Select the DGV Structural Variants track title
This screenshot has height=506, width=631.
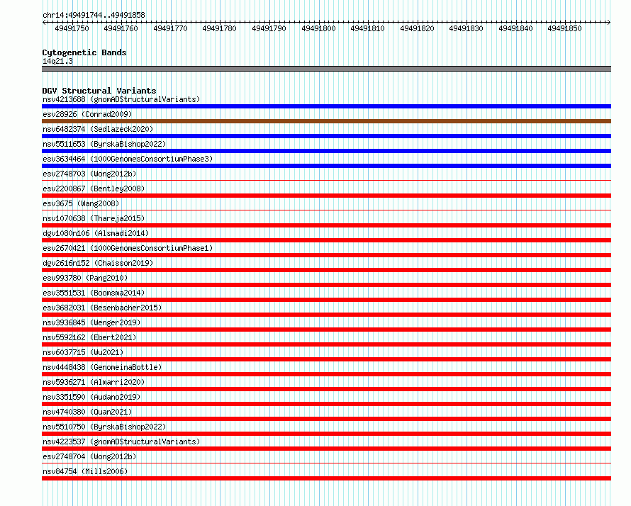(x=99, y=91)
